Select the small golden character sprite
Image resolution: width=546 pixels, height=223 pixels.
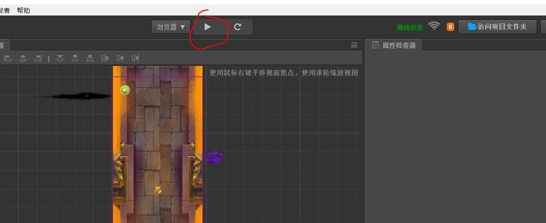[158, 190]
